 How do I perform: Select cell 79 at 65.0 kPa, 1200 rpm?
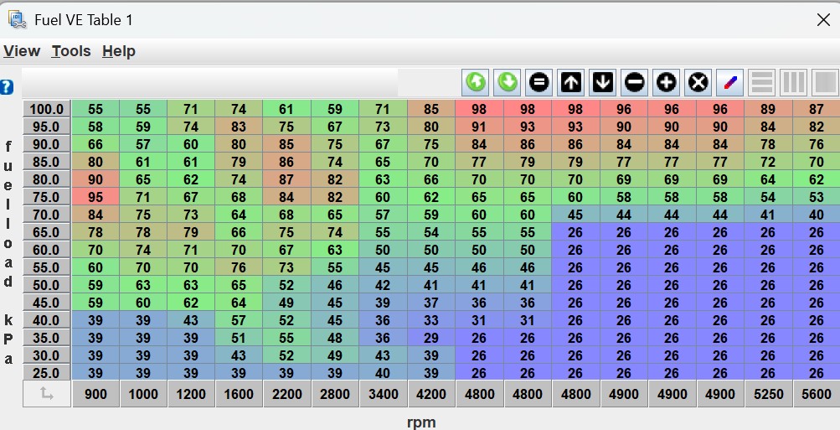pos(191,232)
